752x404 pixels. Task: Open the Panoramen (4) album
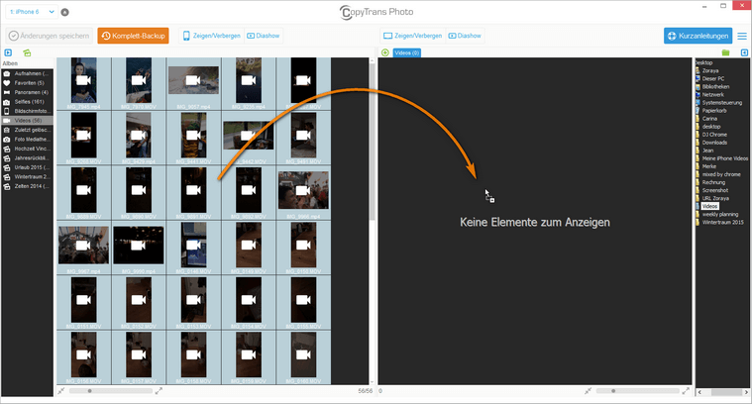(x=27, y=92)
